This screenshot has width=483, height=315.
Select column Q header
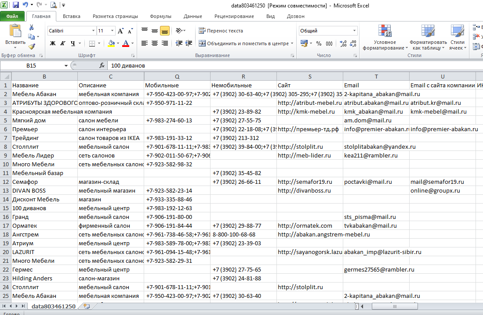pyautogui.click(x=177, y=77)
